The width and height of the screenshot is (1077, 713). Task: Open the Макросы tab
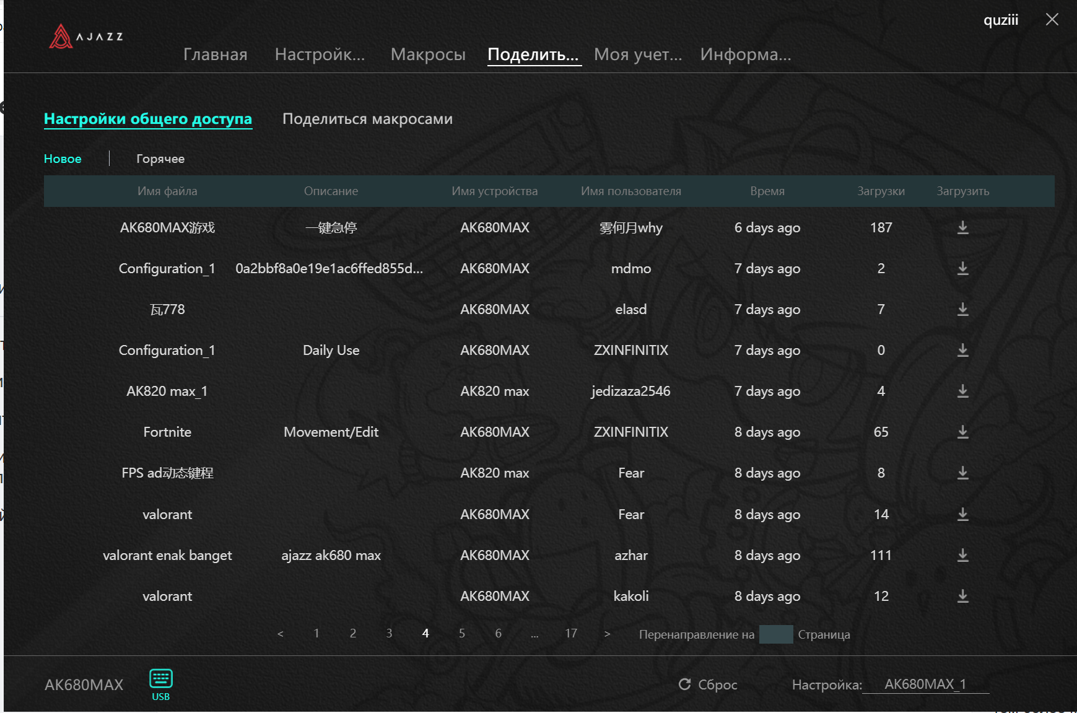(428, 55)
